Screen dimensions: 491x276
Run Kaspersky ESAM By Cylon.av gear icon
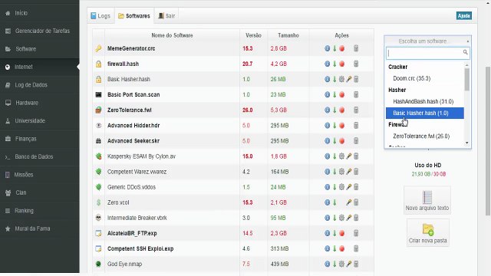[x=341, y=156]
